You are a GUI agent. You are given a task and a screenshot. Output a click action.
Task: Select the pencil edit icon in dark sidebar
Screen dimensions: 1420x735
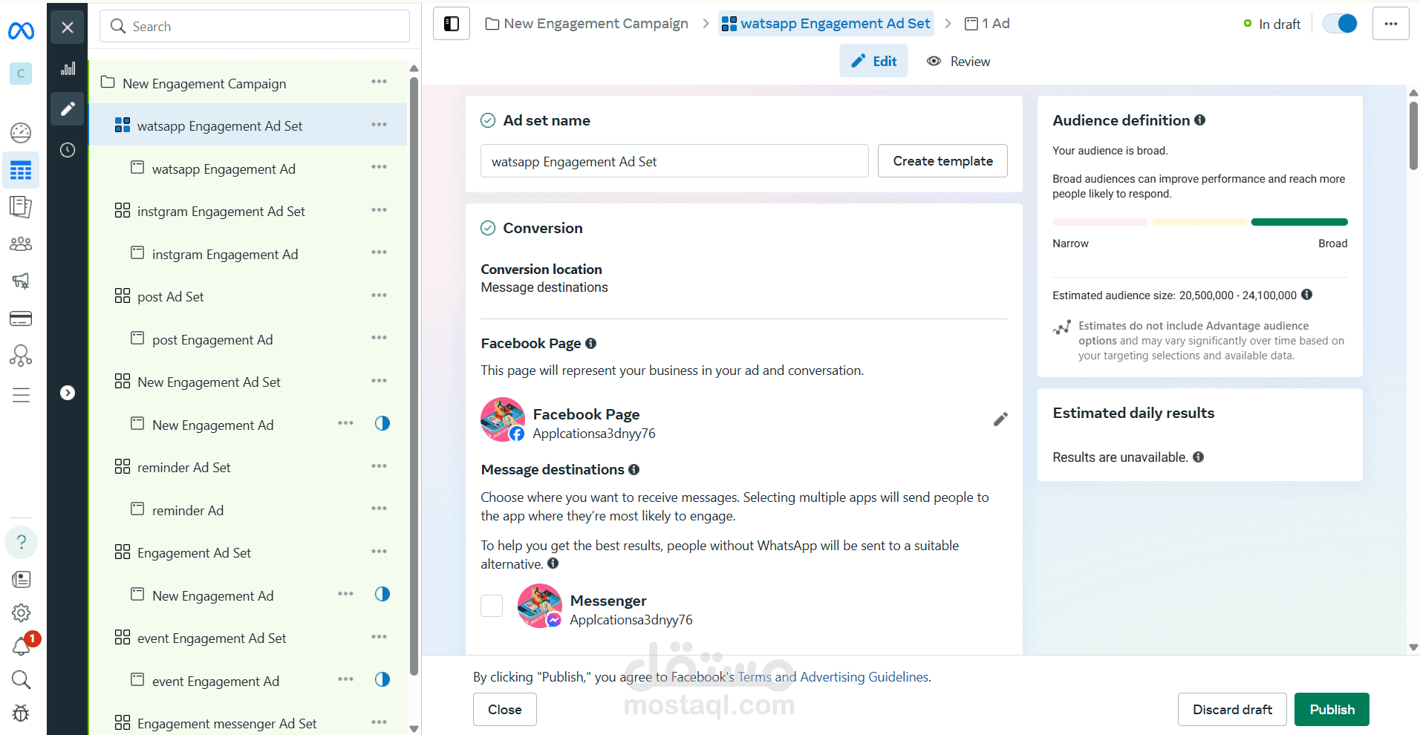pyautogui.click(x=68, y=109)
